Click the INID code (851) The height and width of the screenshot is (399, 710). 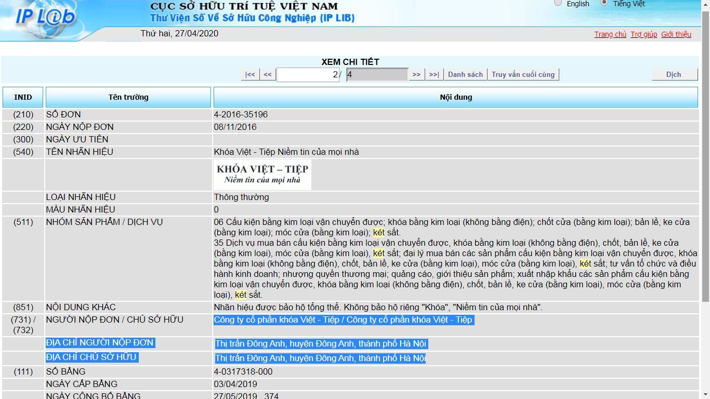(x=23, y=307)
